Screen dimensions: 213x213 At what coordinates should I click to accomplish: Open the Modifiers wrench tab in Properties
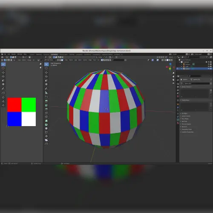(x=178, y=108)
